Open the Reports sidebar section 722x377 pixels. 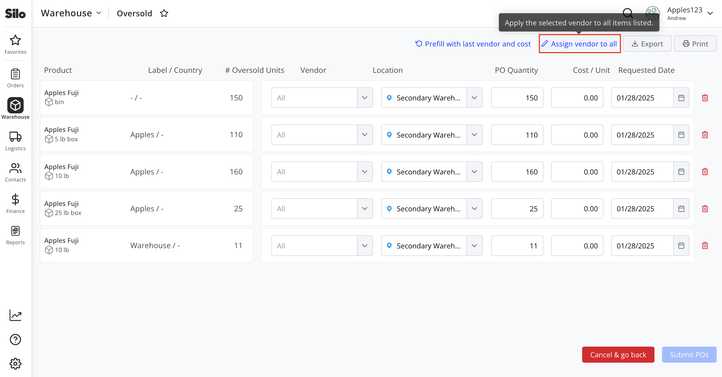coord(15,235)
